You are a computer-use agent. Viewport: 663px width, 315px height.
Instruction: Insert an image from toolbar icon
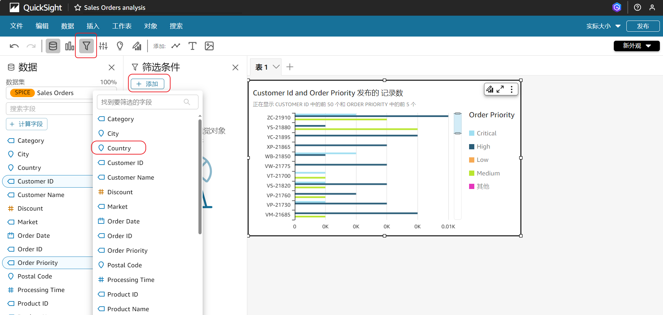(209, 46)
